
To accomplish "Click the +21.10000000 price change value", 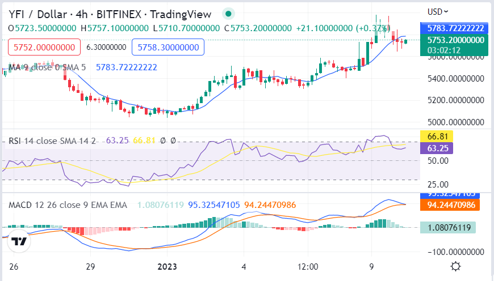I will tap(324, 28).
